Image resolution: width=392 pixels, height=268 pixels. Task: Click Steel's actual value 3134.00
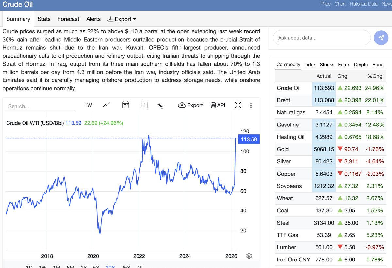coord(324,223)
